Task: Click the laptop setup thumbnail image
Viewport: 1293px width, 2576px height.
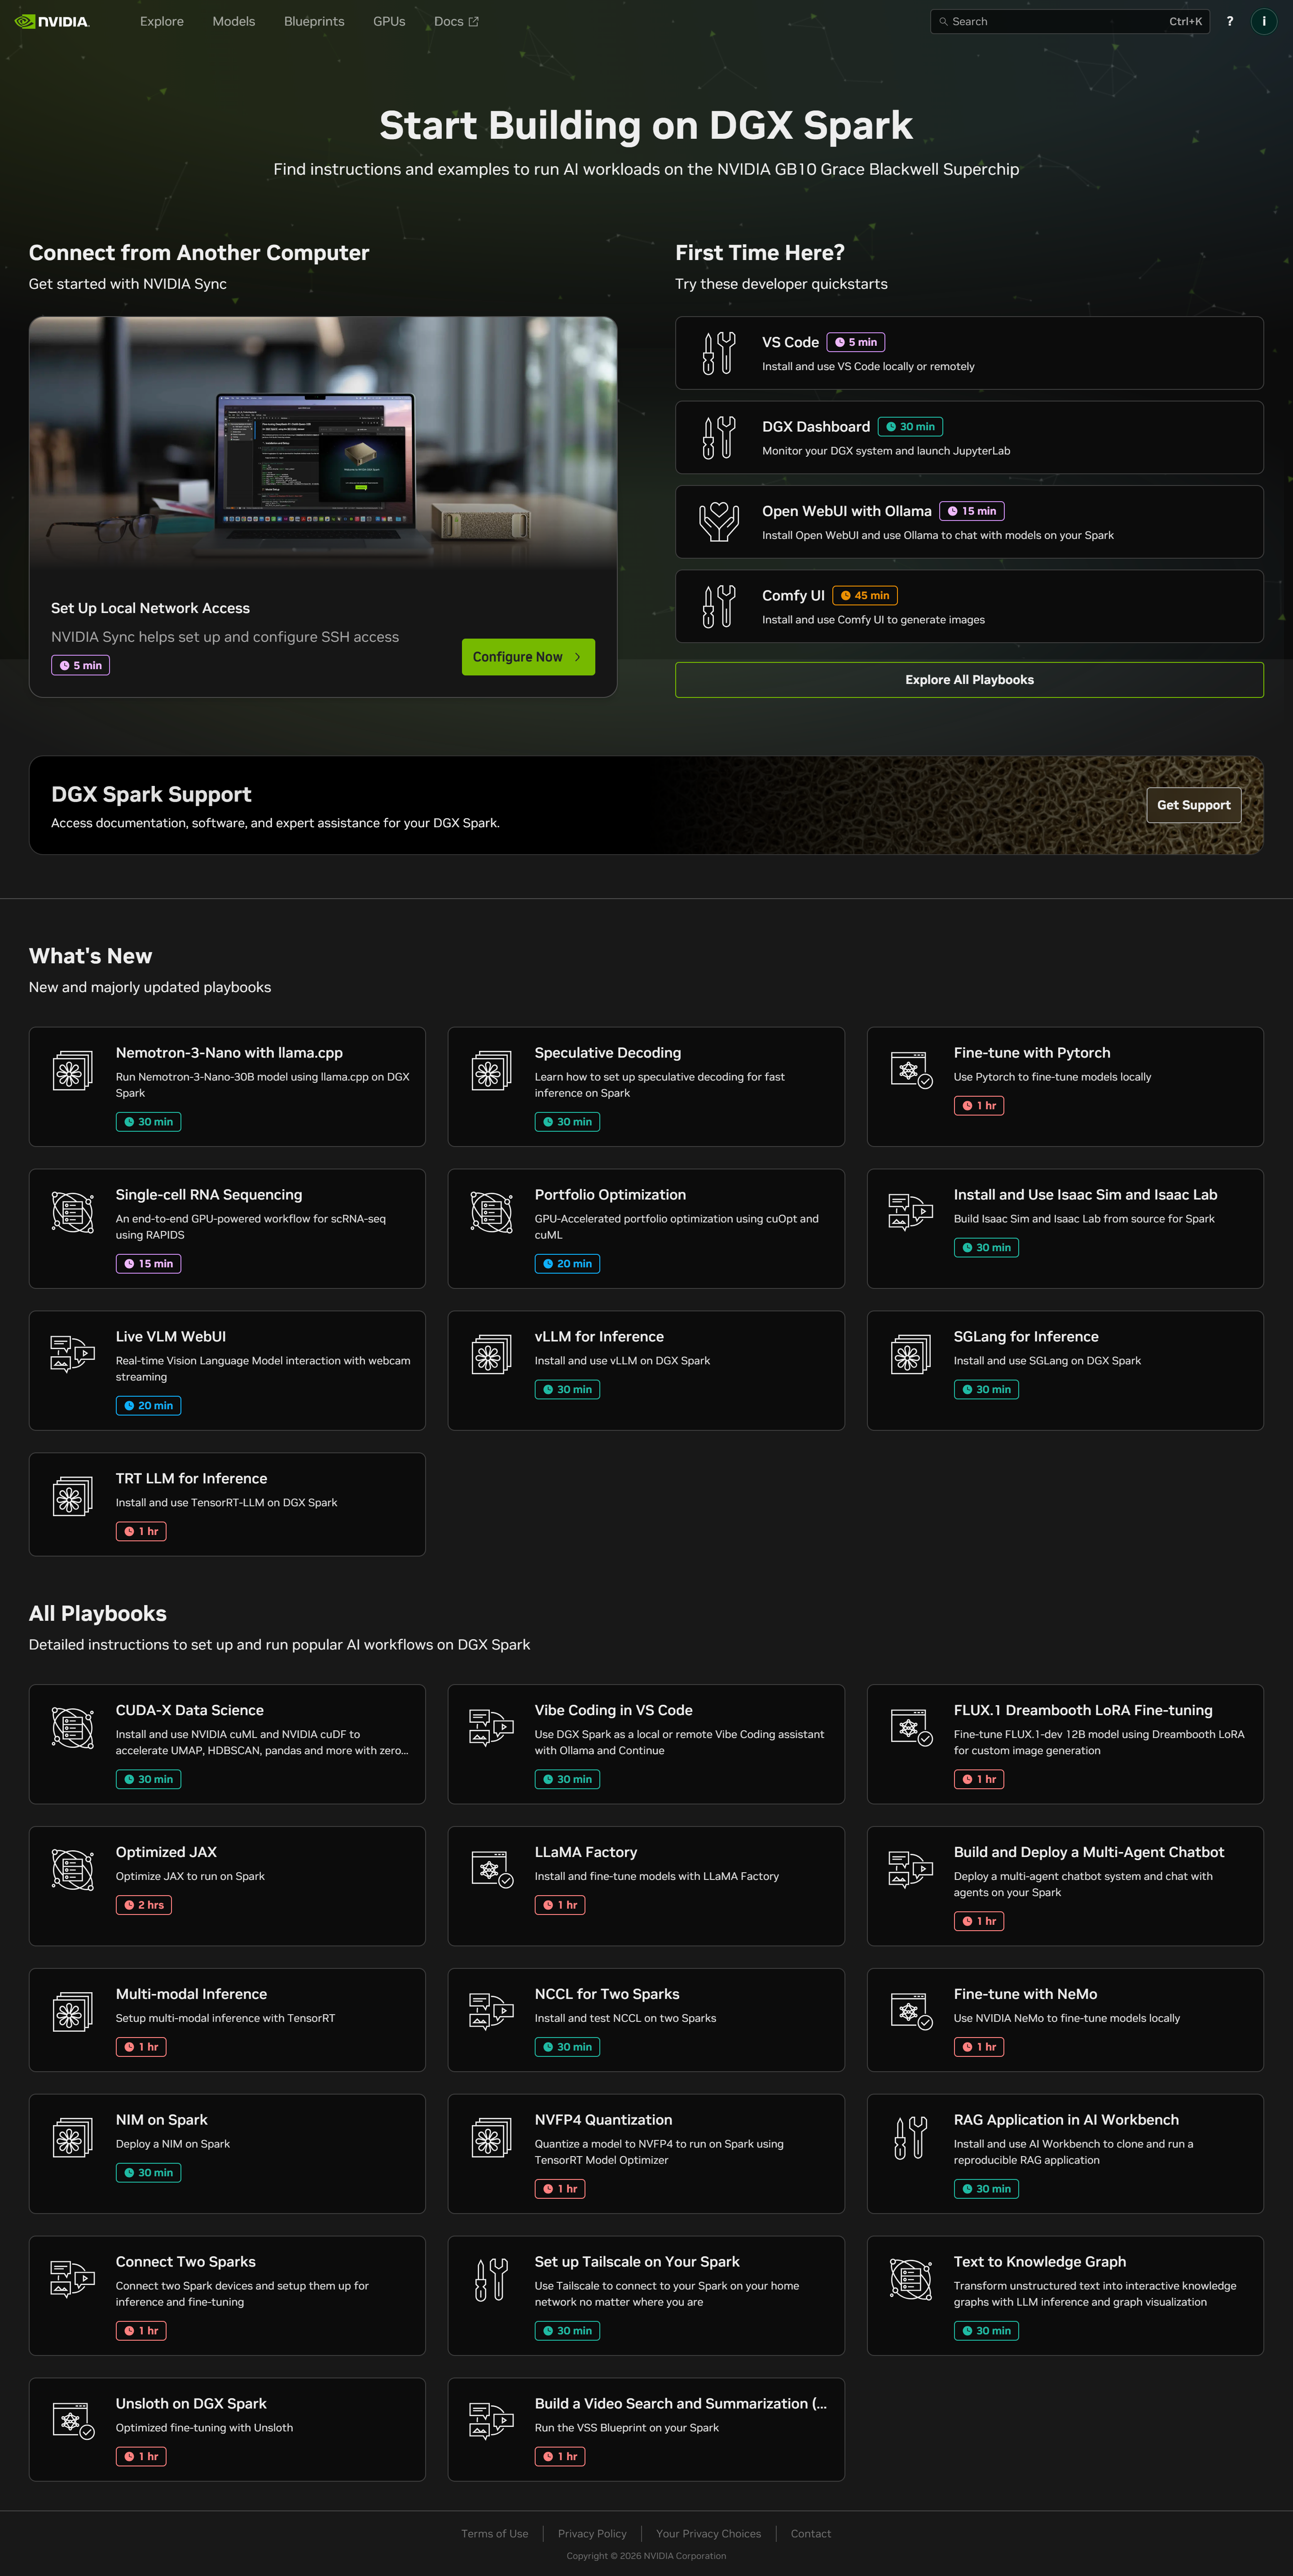Action: click(322, 443)
